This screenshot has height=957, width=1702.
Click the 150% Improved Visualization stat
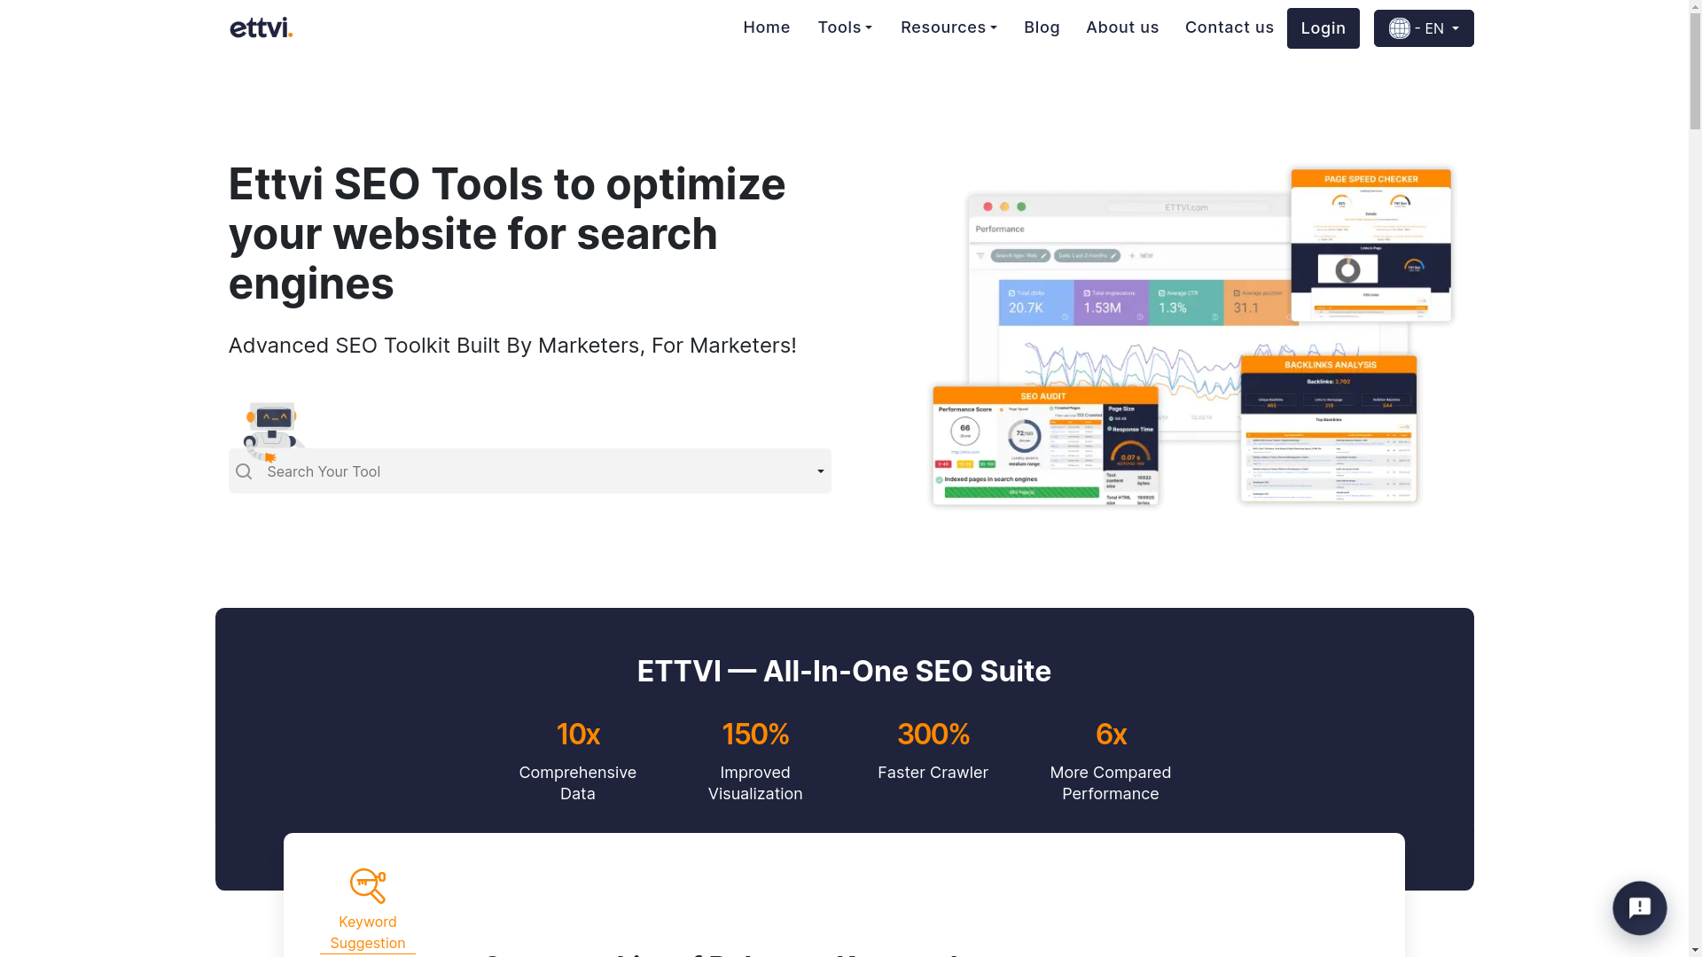(755, 760)
